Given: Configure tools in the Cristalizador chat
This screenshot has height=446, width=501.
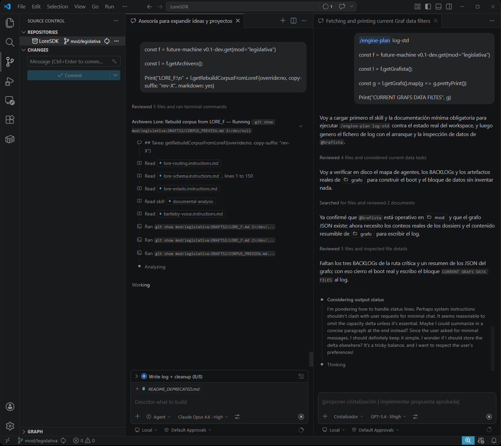Looking at the screenshot, I should point(415,417).
